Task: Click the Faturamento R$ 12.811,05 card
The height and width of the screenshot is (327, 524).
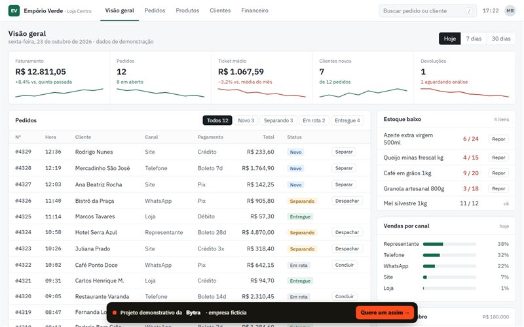Action: point(59,78)
